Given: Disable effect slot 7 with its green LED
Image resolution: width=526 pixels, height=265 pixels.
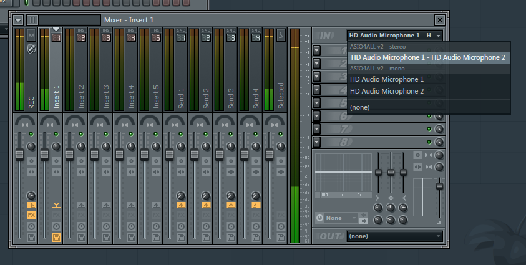Looking at the screenshot, I should click(x=429, y=129).
